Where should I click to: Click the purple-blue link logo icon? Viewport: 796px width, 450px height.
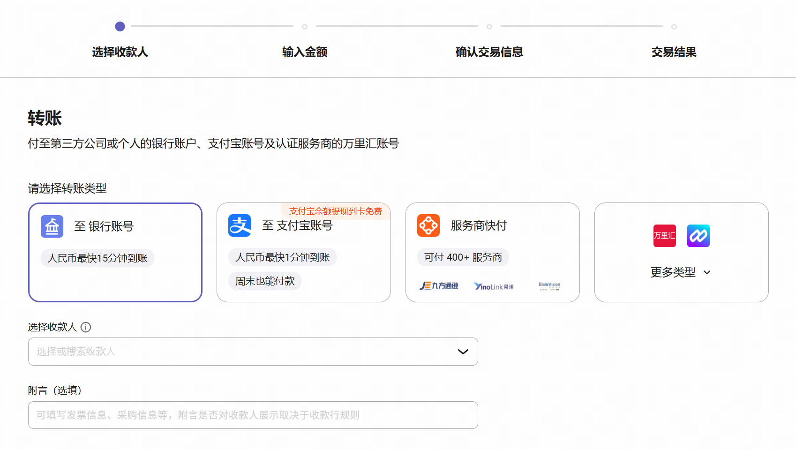coord(698,236)
